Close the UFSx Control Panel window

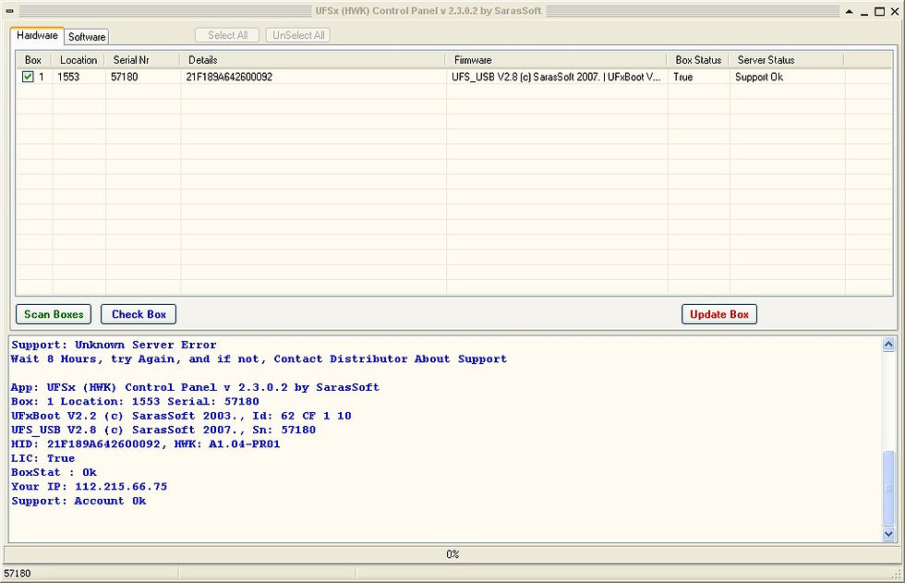[x=895, y=11]
